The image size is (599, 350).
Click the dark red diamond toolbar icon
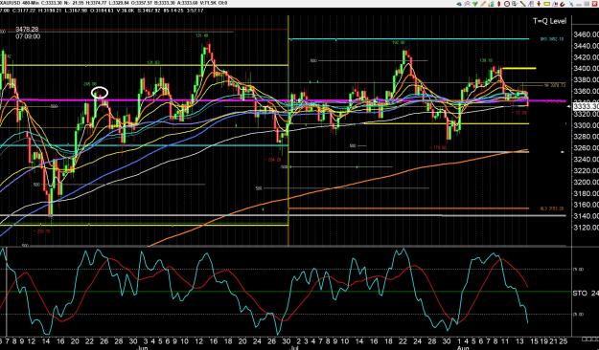499,4
